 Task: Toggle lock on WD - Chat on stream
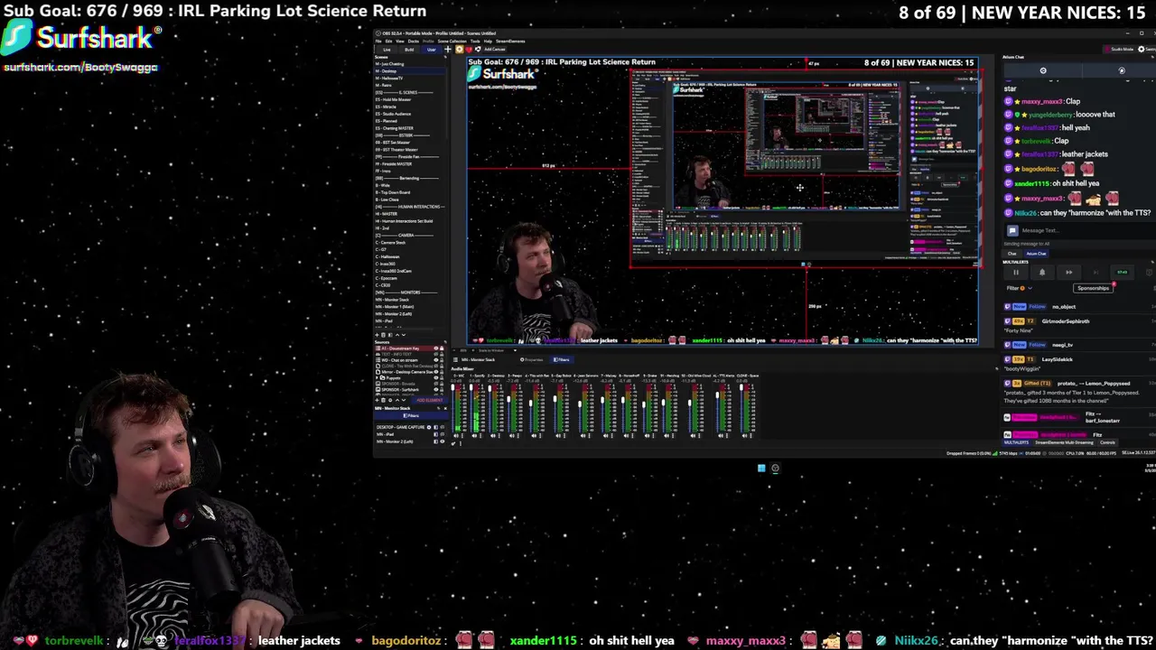pyautogui.click(x=442, y=360)
